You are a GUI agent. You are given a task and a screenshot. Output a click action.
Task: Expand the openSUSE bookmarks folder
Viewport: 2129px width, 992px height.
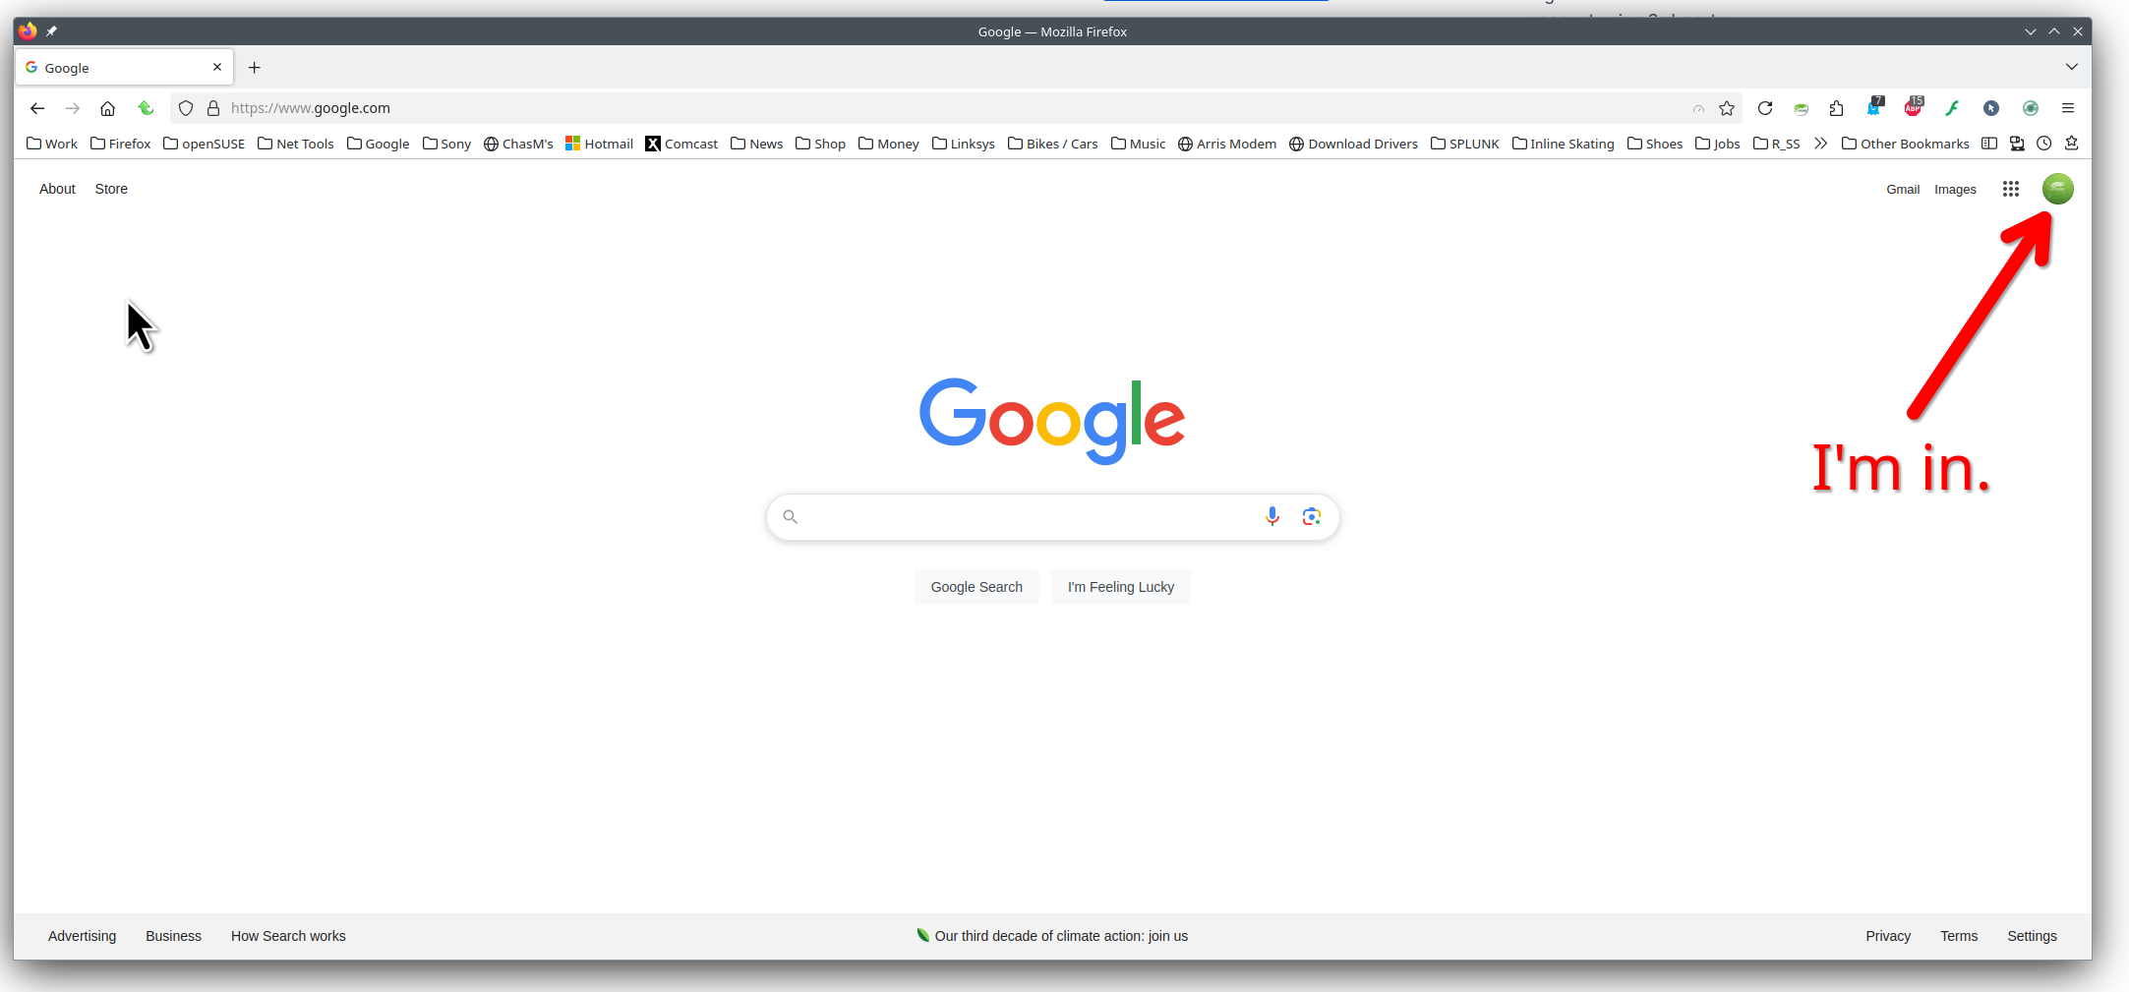205,144
